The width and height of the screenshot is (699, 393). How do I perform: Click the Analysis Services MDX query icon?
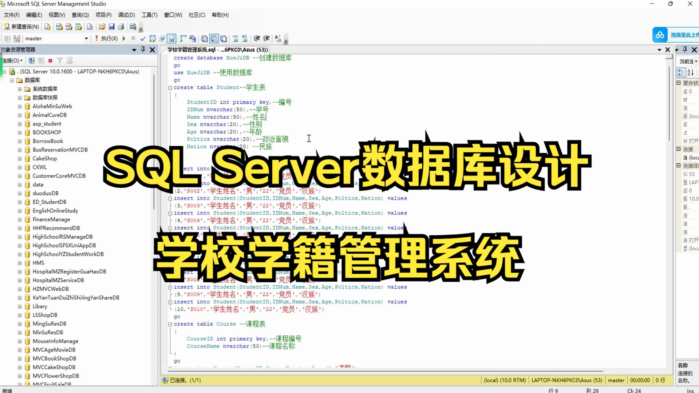pyautogui.click(x=59, y=27)
